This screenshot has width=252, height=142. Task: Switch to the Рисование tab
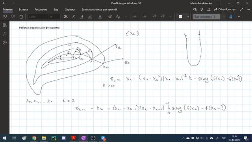(x=41, y=9)
